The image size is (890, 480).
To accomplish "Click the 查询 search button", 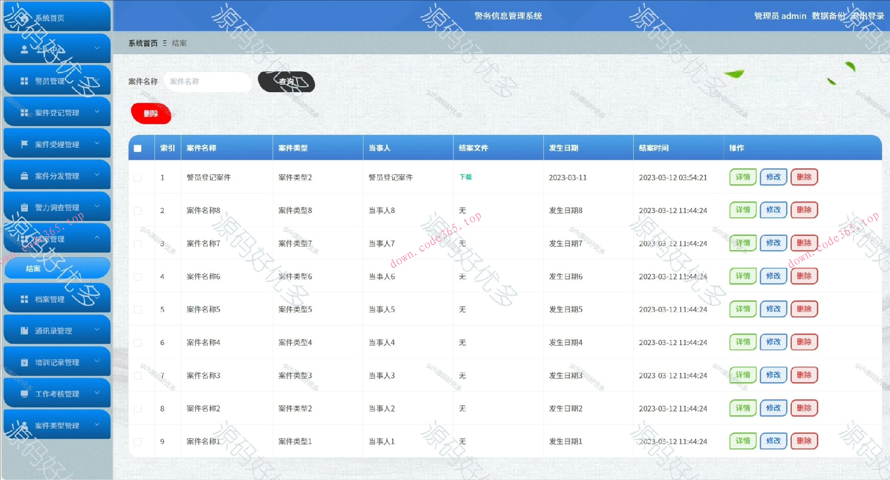I will [286, 82].
